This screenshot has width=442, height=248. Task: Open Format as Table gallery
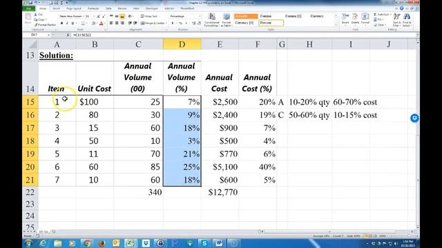227,20
